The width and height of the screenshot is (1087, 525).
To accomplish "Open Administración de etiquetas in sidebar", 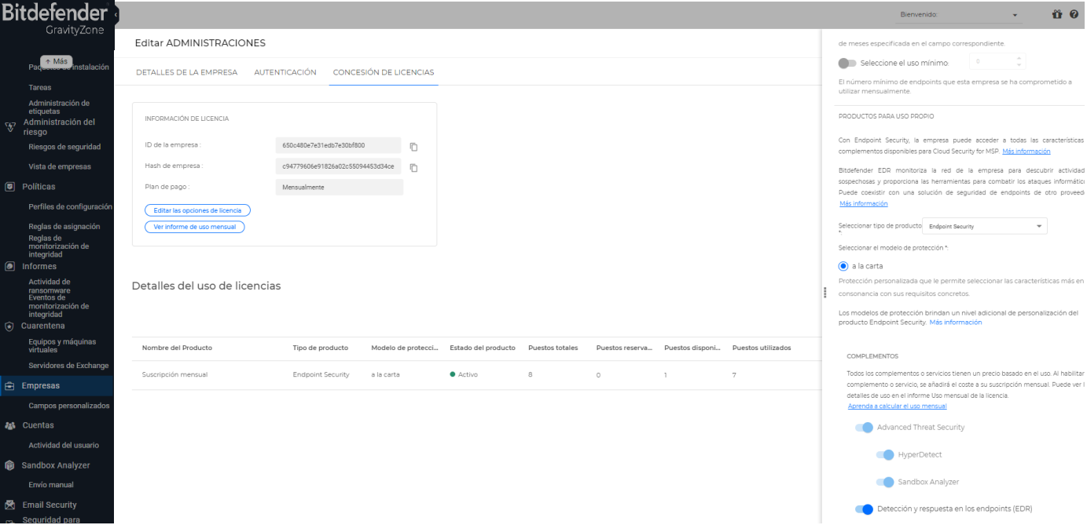I will [x=59, y=107].
